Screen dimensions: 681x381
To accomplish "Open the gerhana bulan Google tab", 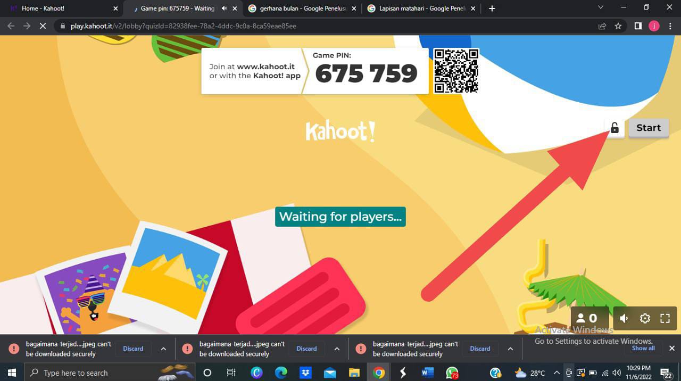I will [x=302, y=9].
